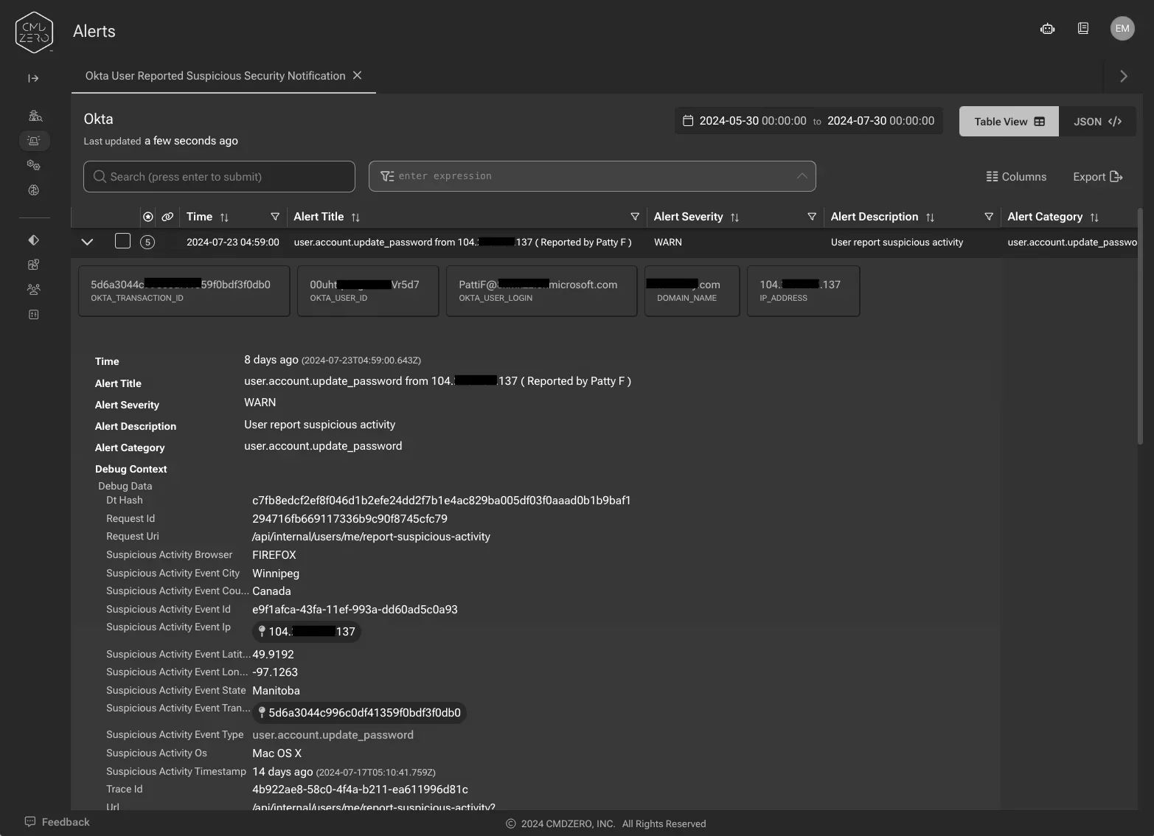Image resolution: width=1154 pixels, height=836 pixels.
Task: Click the Debug Context heading
Action: (131, 469)
